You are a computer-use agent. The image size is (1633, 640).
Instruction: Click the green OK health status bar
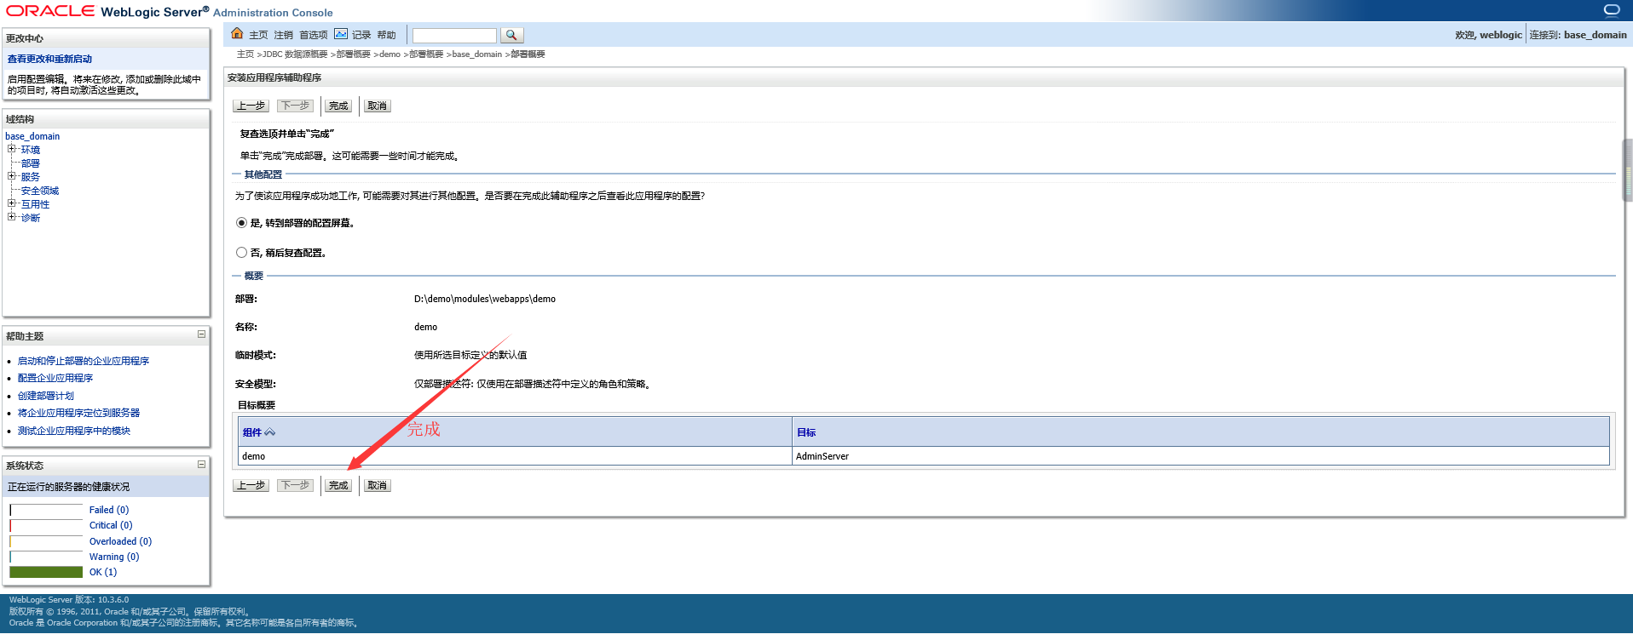pos(46,572)
